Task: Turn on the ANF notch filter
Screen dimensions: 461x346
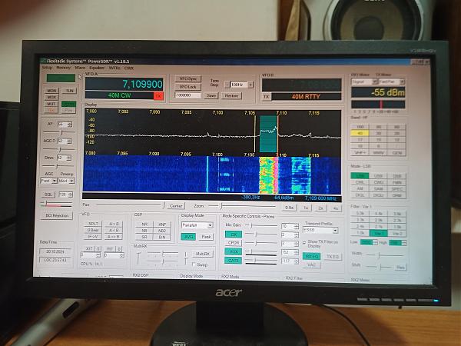Action: point(162,224)
